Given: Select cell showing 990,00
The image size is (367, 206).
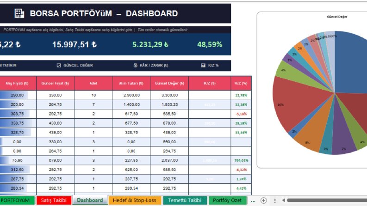Looking at the screenshot, I should 169,142.
